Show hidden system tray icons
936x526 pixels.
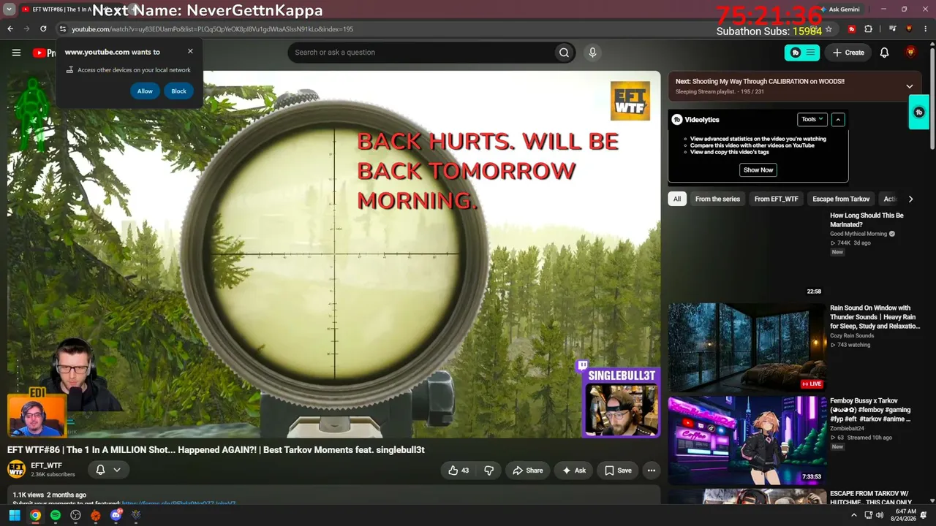tap(854, 515)
